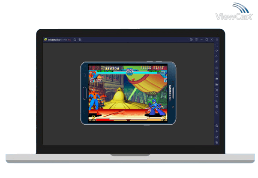Open the media folder icon in the sidebar
This screenshot has width=258, height=178.
[x=217, y=95]
